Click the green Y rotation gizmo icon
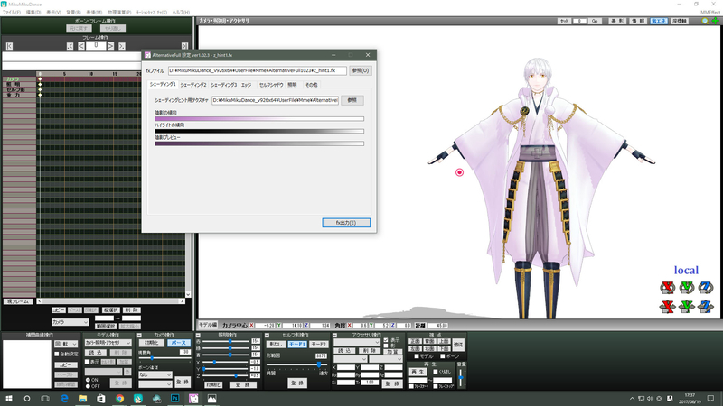Screen dimensions: 723x406 click(x=687, y=288)
